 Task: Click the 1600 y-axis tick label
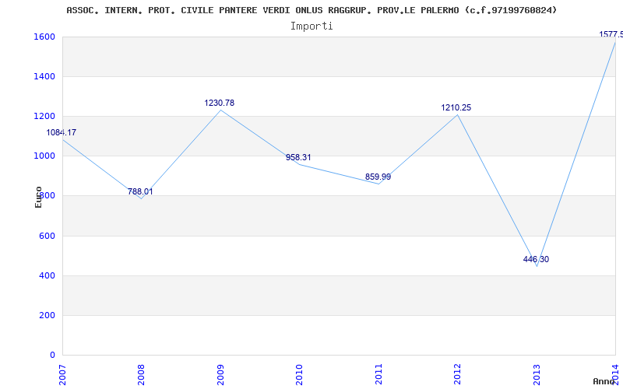click(43, 37)
